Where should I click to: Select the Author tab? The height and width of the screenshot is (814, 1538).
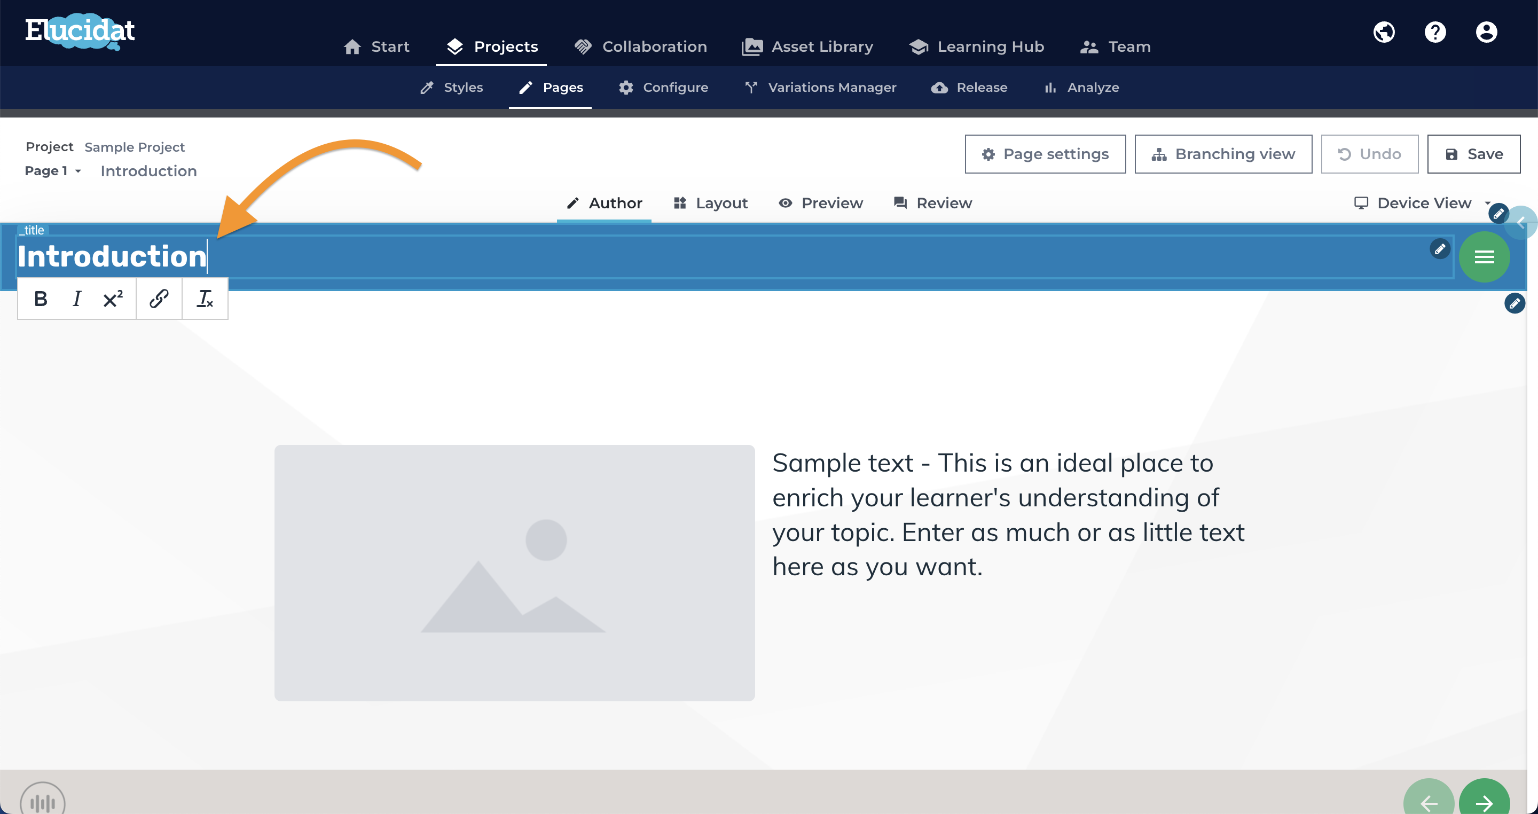click(603, 203)
